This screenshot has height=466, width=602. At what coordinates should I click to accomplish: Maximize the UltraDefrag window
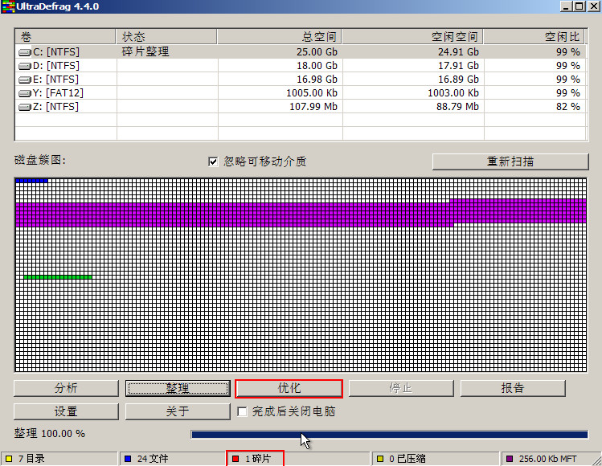click(x=579, y=6)
